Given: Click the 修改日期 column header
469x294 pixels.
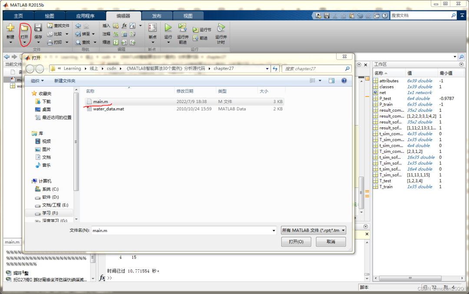Looking at the screenshot, I should point(195,91).
